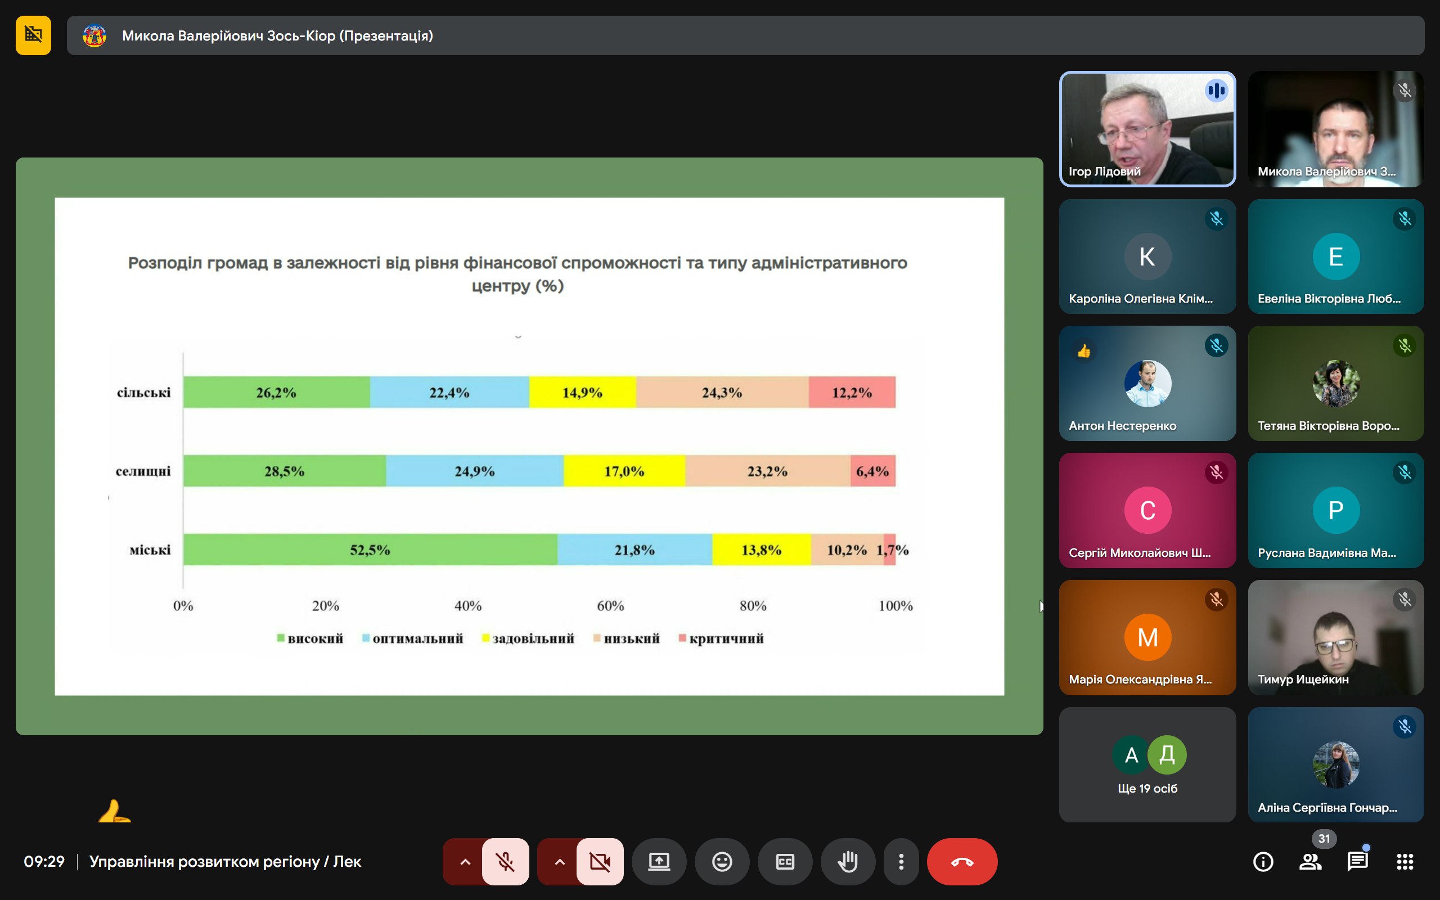
Task: Click the raise hand icon
Action: pos(847,861)
